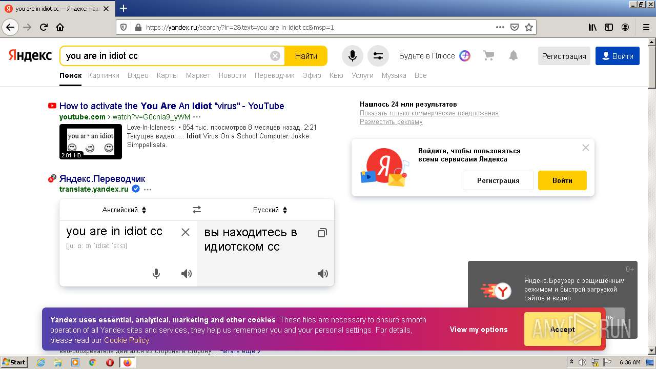This screenshot has height=369, width=656.
Task: Start voice search with microphone button
Action: [x=353, y=56]
